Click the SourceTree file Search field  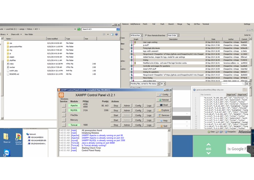pos(233,83)
